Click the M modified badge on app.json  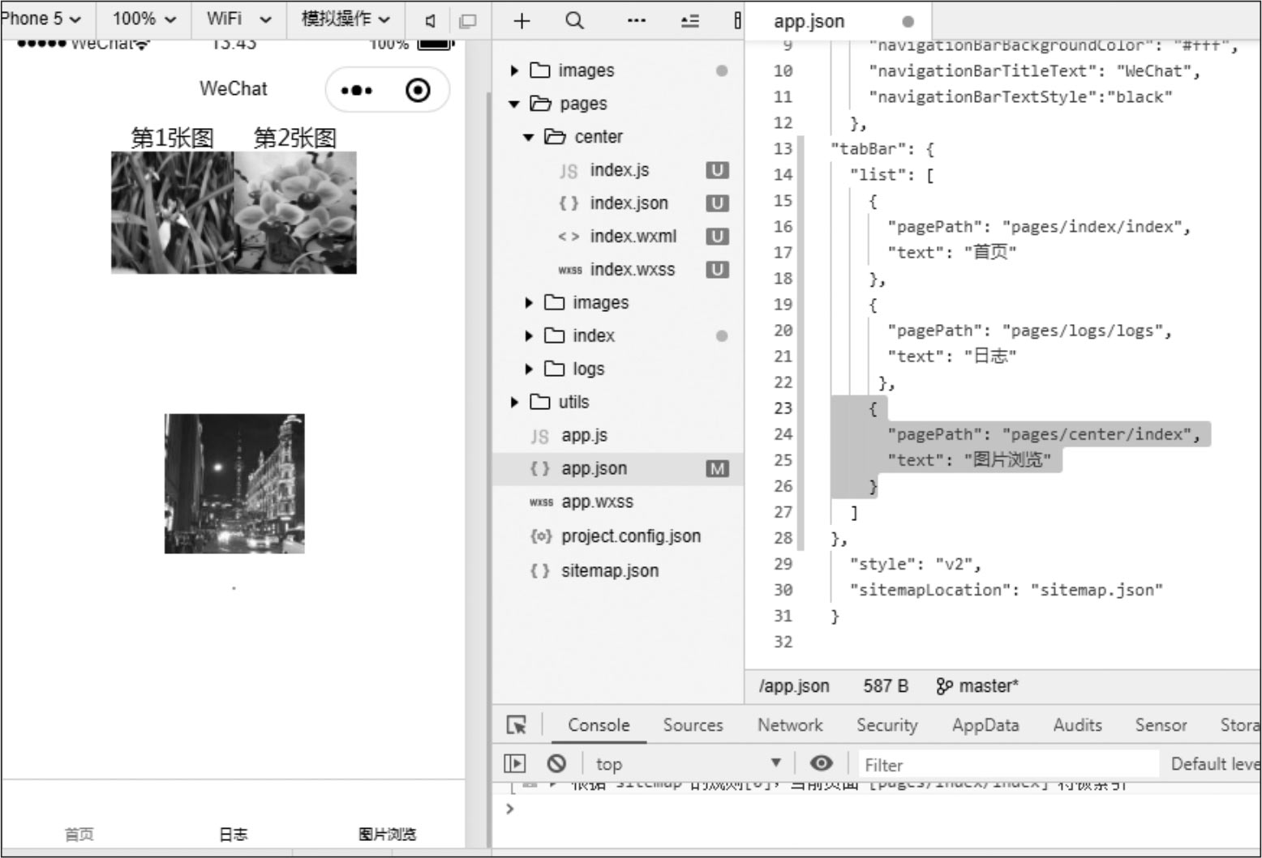pos(717,468)
